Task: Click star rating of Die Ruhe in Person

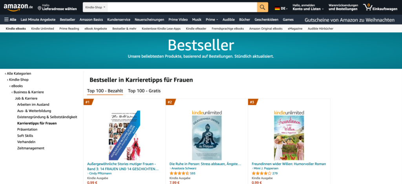Action: pos(179,173)
